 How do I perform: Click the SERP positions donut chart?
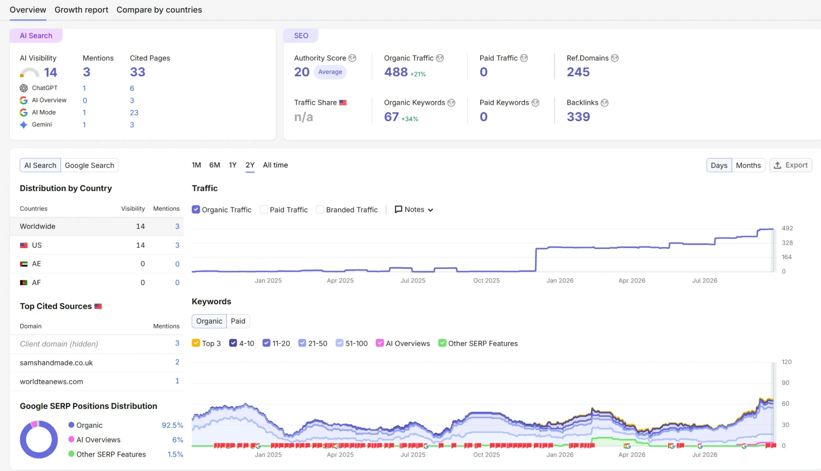pyautogui.click(x=39, y=439)
